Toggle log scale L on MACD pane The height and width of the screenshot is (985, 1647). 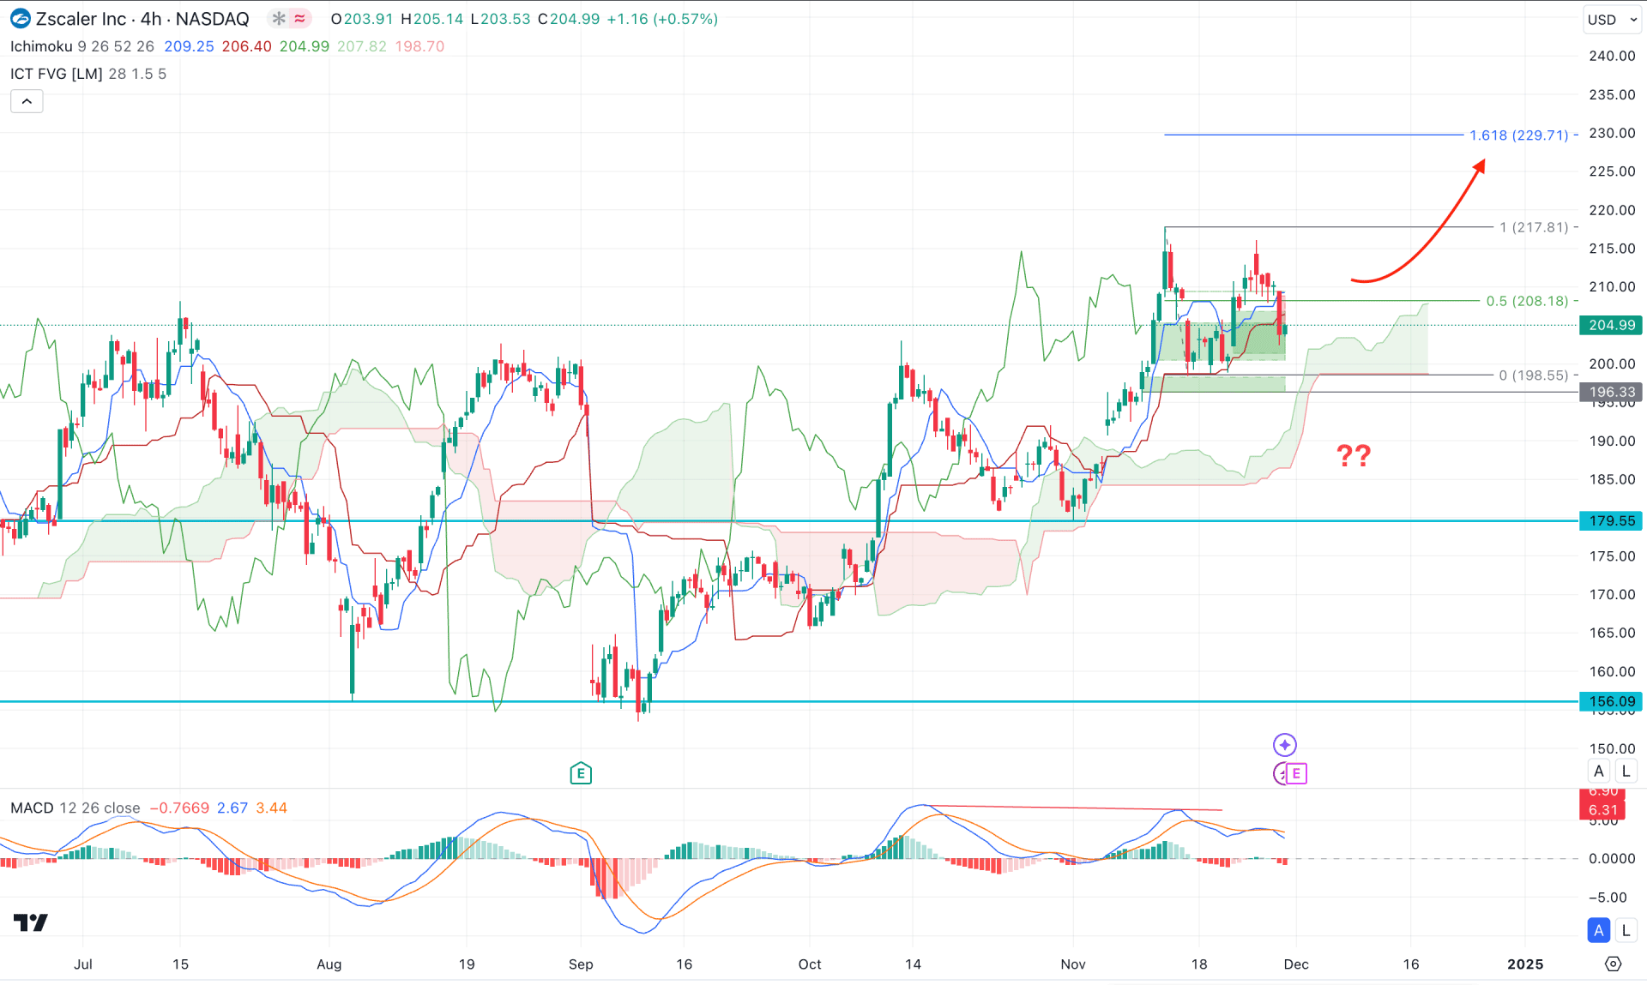(1626, 930)
